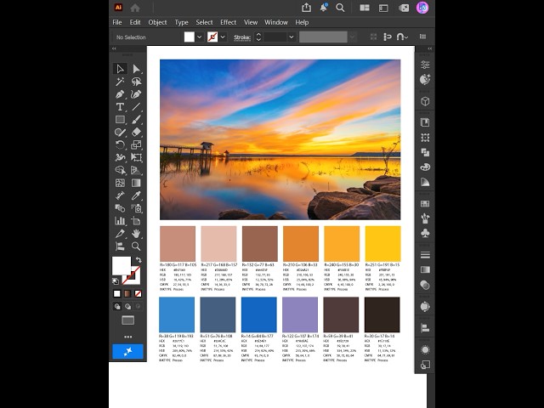Select the Scale tool

click(136, 144)
